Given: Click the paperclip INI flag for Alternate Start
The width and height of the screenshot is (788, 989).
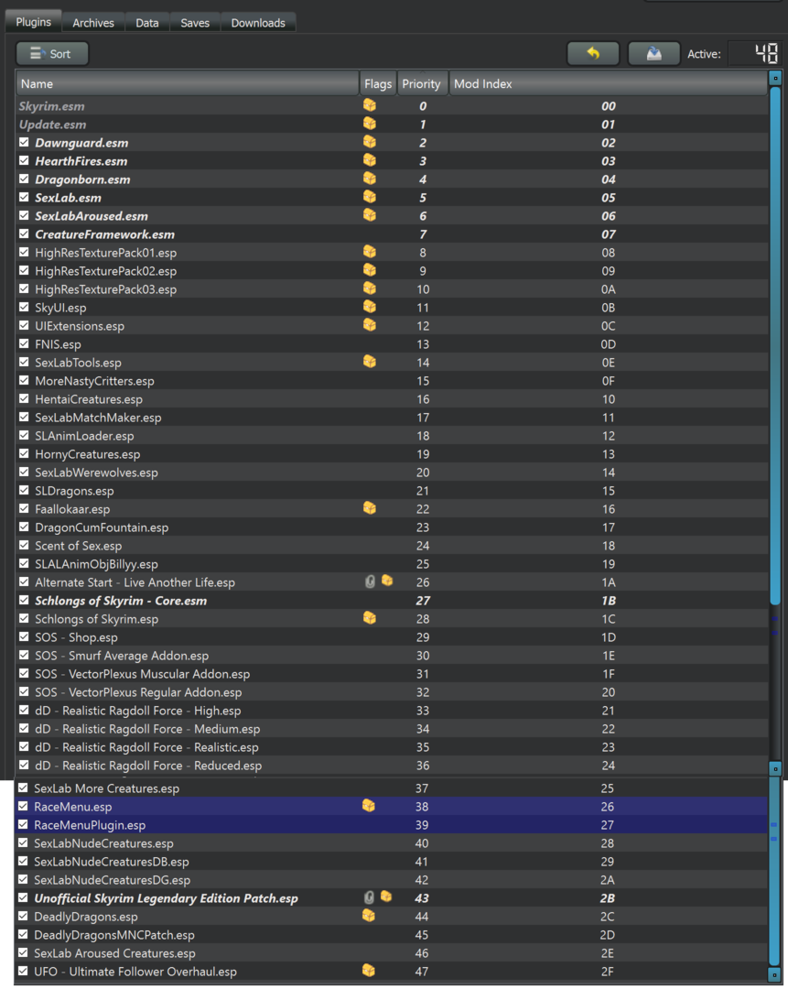Looking at the screenshot, I should 370,581.
